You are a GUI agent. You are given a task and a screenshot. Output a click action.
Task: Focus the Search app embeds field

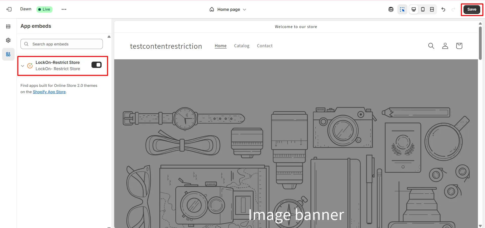click(62, 44)
